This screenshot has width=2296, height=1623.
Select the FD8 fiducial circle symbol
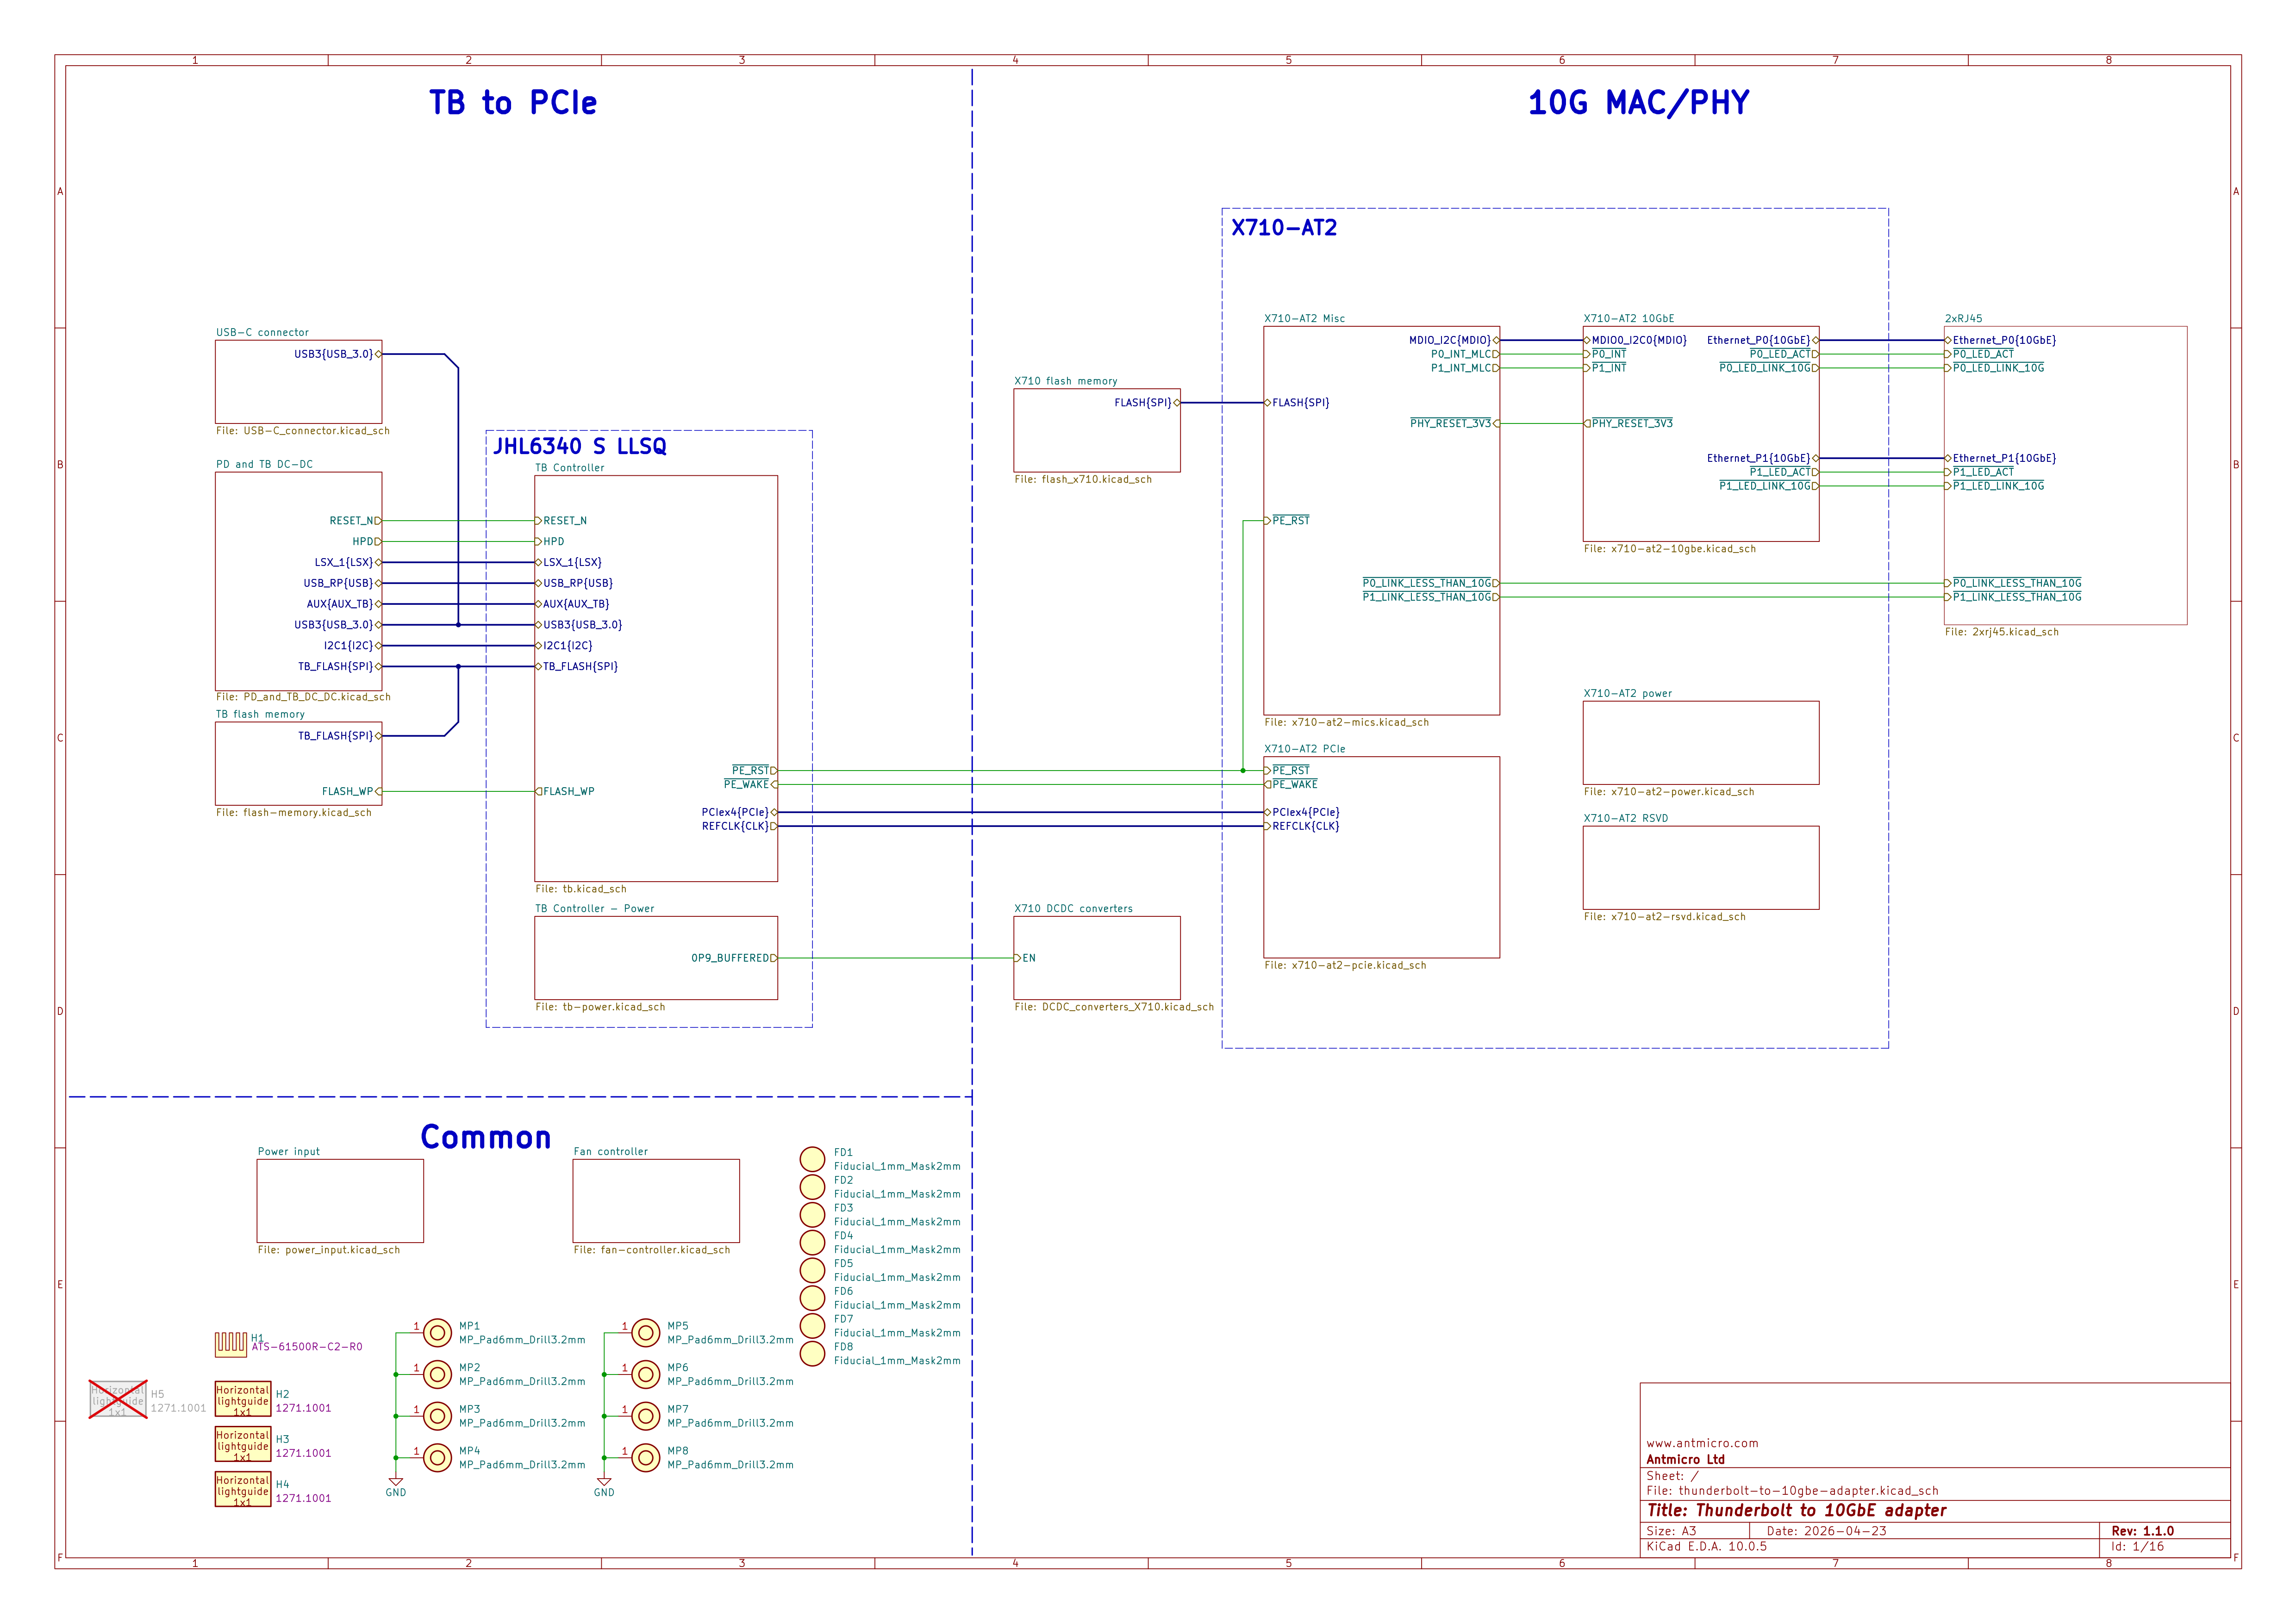click(x=812, y=1353)
